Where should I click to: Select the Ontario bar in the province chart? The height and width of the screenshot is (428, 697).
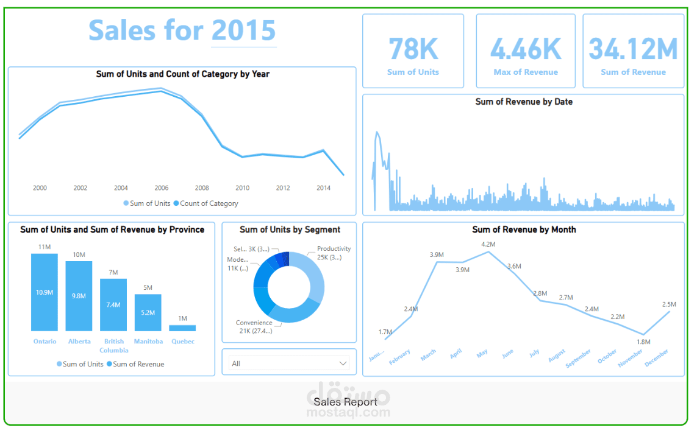(x=44, y=292)
